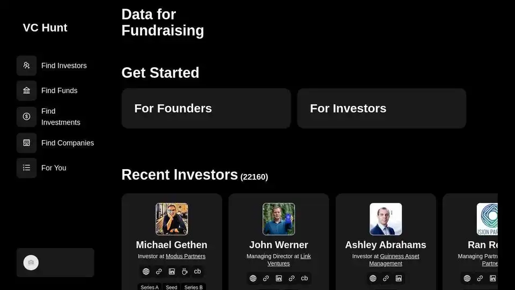Click Ashley Abrahams' LinkedIn icon
515x290 pixels.
coord(399,278)
